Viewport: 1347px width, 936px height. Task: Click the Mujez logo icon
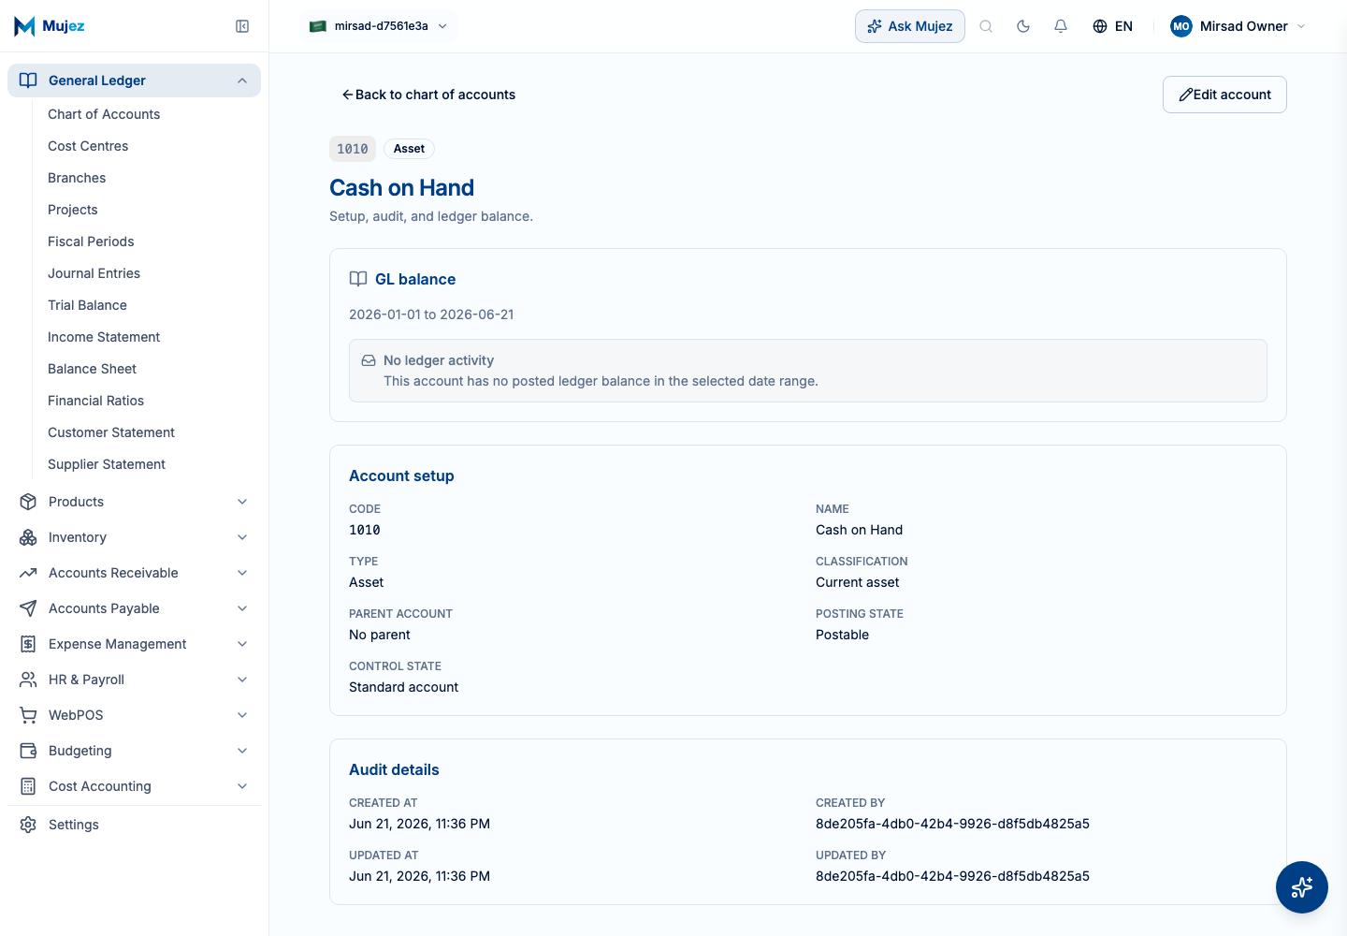click(x=24, y=26)
